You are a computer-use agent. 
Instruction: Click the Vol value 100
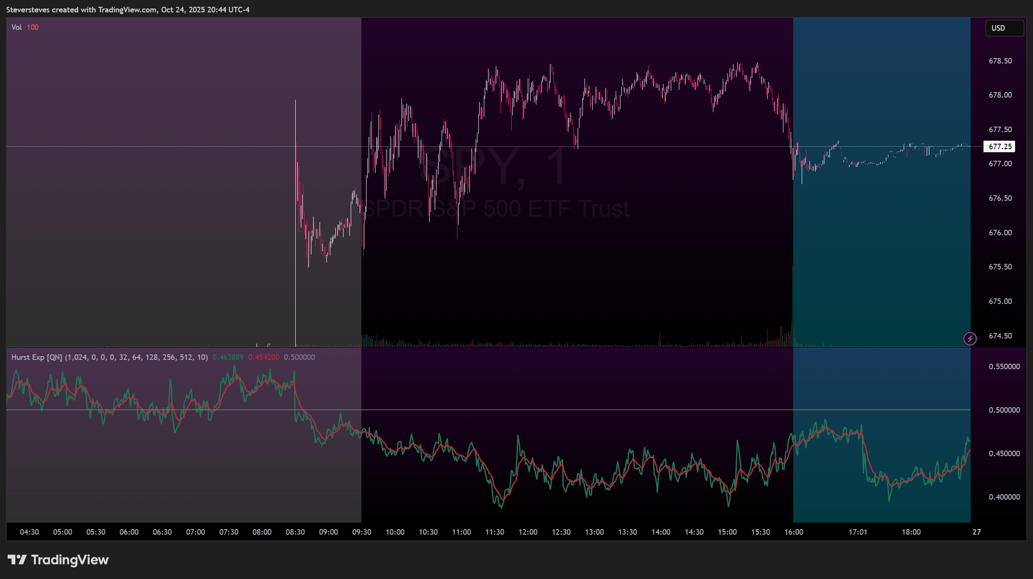tap(32, 27)
